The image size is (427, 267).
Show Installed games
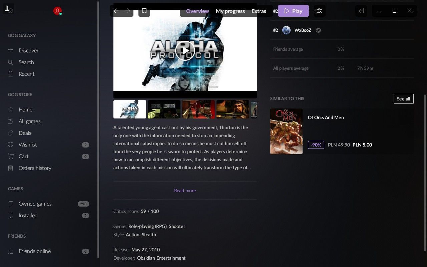tap(28, 215)
